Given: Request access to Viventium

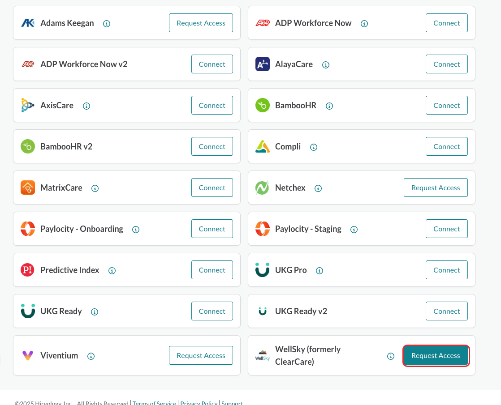Looking at the screenshot, I should 201,355.
